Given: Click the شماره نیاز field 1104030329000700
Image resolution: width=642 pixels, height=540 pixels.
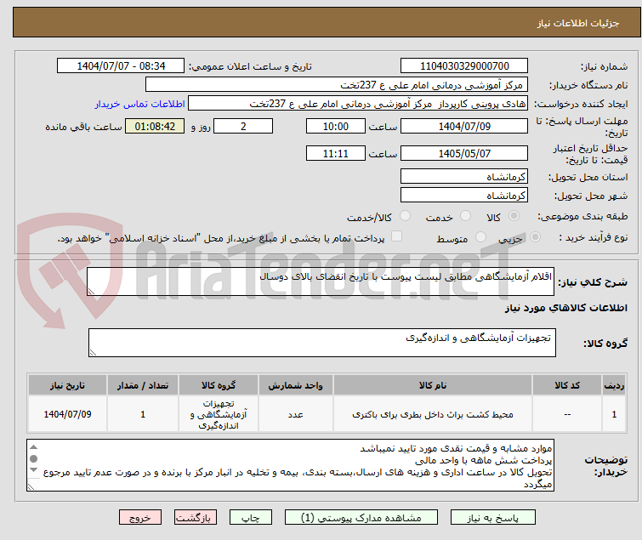Looking at the screenshot, I should (464, 66).
